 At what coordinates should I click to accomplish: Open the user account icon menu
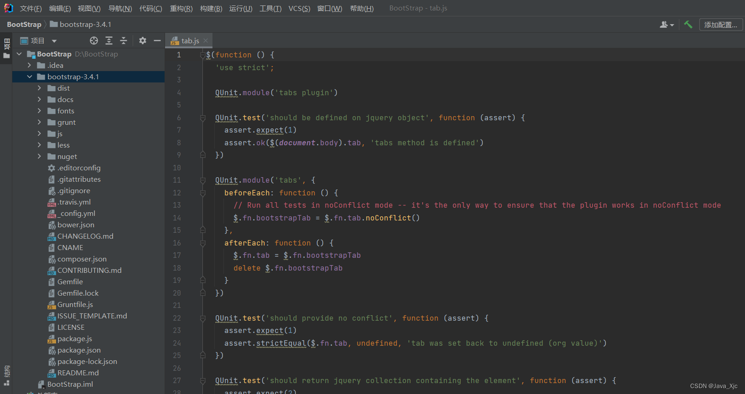tap(667, 25)
